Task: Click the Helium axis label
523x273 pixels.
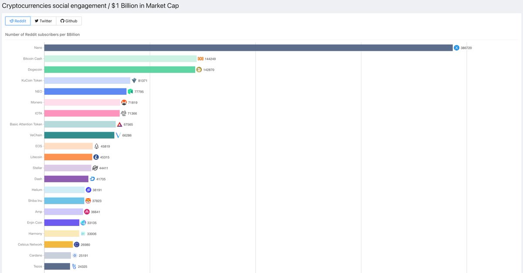Action: point(37,190)
